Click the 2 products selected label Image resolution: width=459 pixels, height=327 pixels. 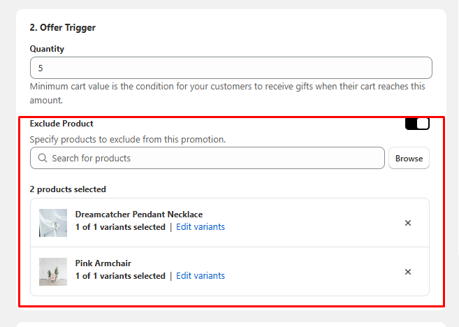68,189
